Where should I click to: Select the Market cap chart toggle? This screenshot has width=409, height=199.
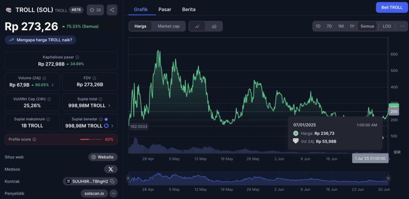click(169, 26)
